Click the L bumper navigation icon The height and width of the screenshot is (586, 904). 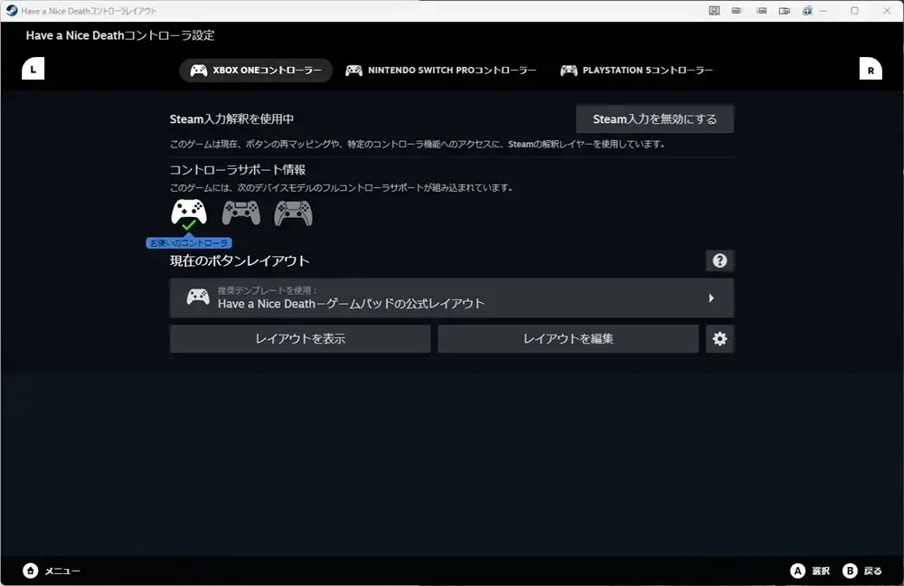point(33,69)
